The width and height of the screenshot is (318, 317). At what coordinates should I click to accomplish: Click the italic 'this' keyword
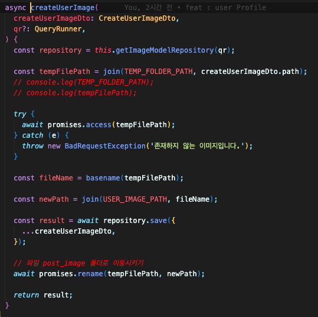(x=103, y=50)
